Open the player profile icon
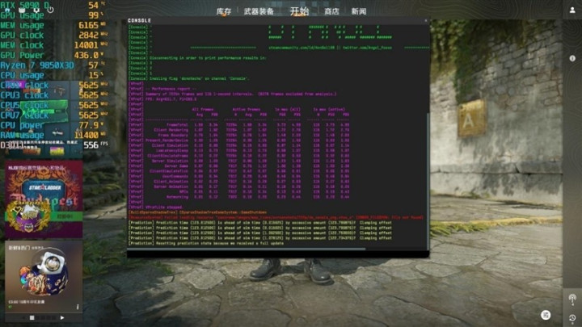This screenshot has width=582, height=327. coord(572,10)
